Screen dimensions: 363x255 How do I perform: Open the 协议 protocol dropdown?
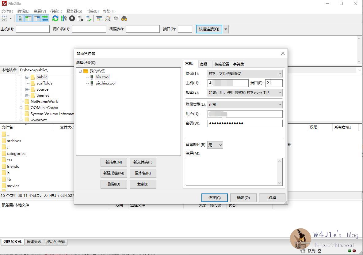(x=245, y=74)
